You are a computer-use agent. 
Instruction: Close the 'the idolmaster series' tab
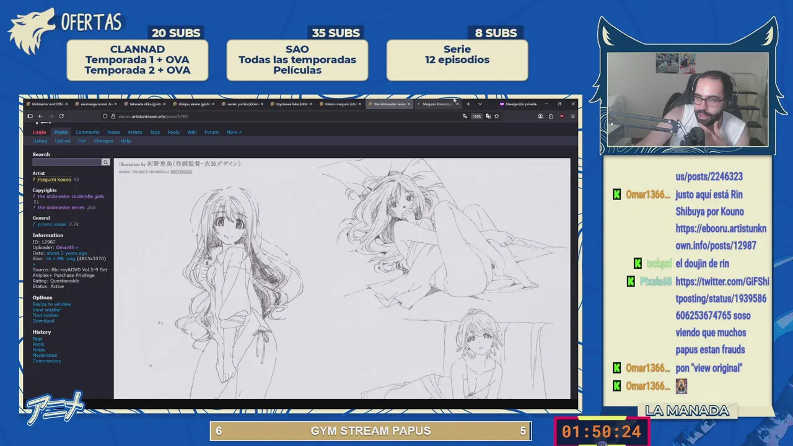(x=409, y=104)
